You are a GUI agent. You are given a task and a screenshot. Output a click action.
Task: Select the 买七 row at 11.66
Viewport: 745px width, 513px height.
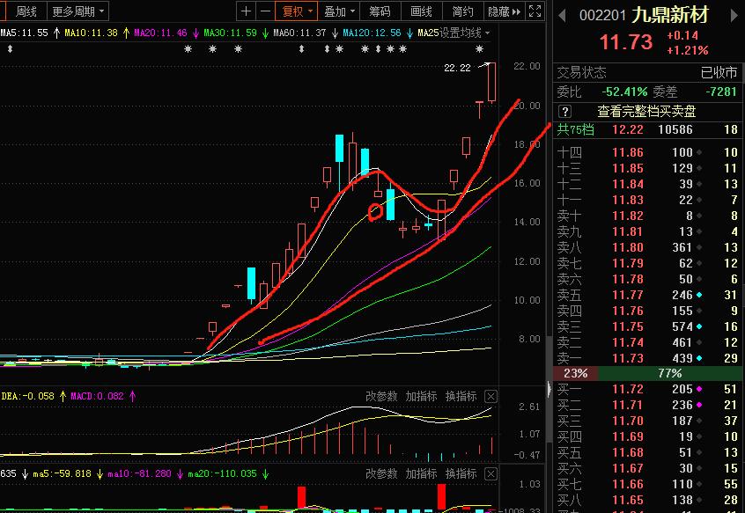(x=647, y=485)
